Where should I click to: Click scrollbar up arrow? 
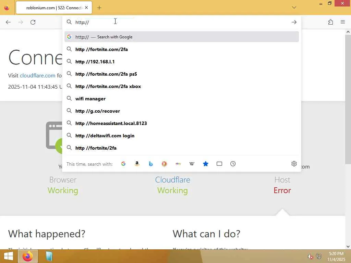click(348, 32)
